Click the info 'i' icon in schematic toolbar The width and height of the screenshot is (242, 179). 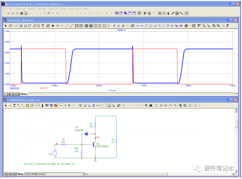point(42,105)
